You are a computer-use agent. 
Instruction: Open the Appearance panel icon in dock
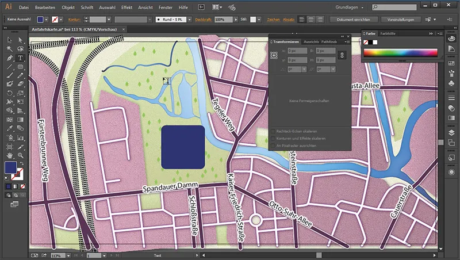pyautogui.click(x=451, y=172)
